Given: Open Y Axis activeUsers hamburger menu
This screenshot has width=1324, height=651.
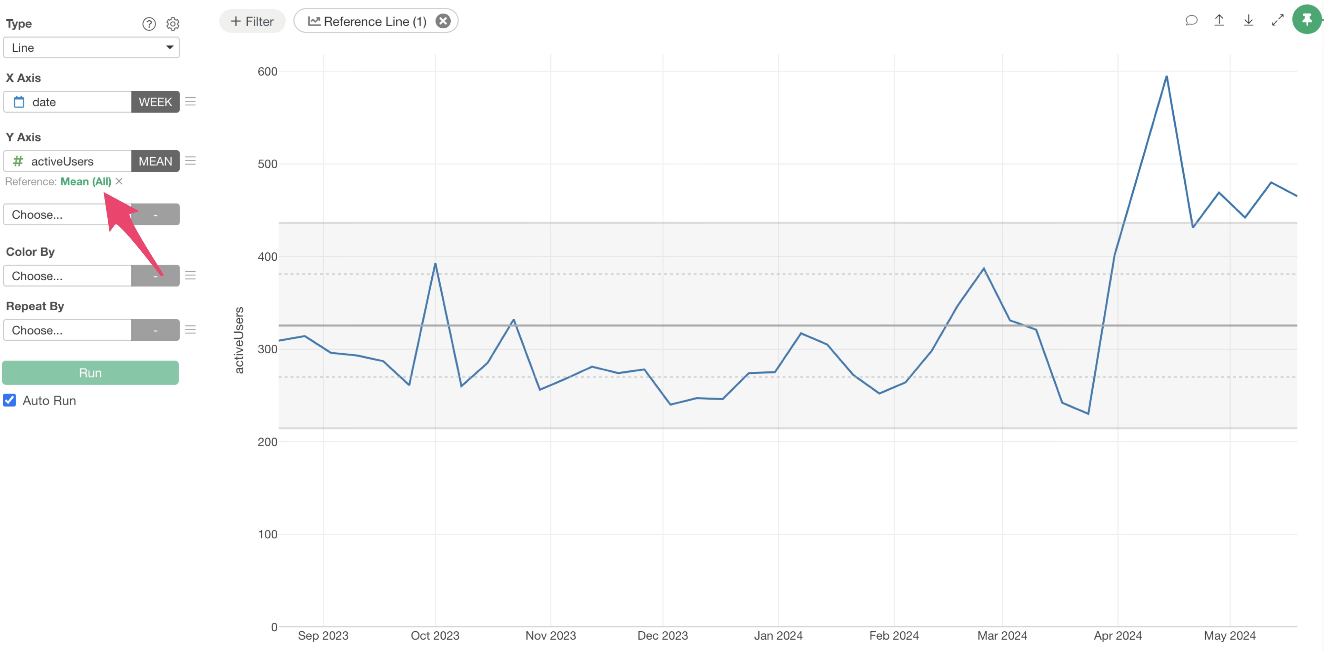Looking at the screenshot, I should [x=190, y=161].
